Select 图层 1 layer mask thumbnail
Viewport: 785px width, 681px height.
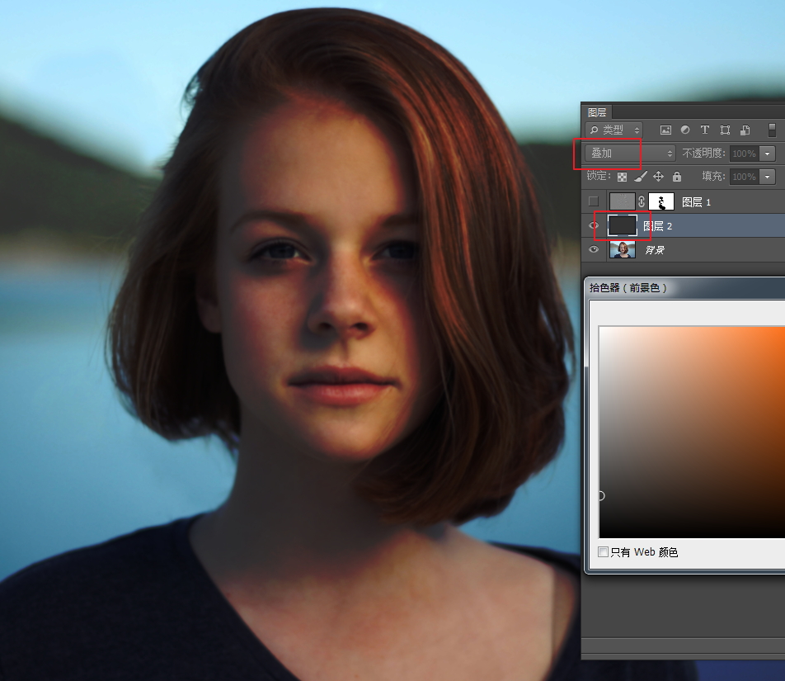pyautogui.click(x=661, y=202)
